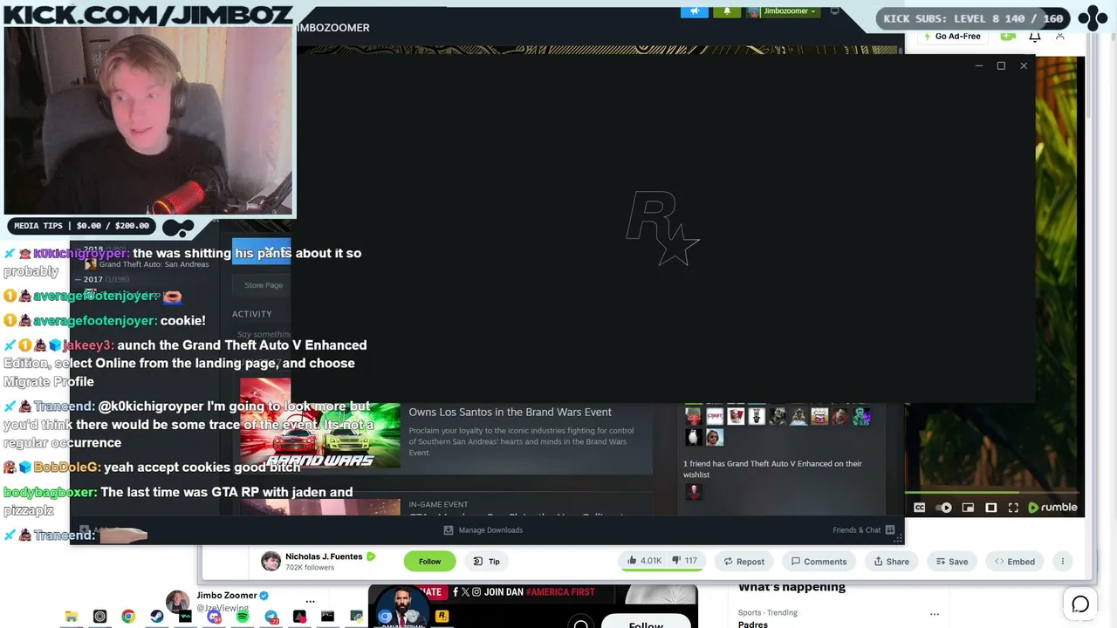Open more options for the Padres trend

tap(934, 613)
